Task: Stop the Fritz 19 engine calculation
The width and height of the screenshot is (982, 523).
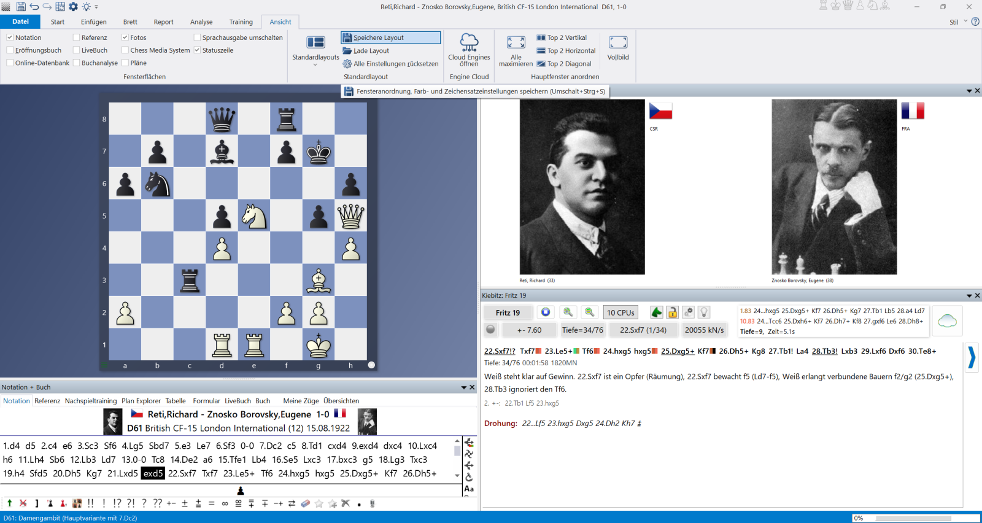Action: 545,312
